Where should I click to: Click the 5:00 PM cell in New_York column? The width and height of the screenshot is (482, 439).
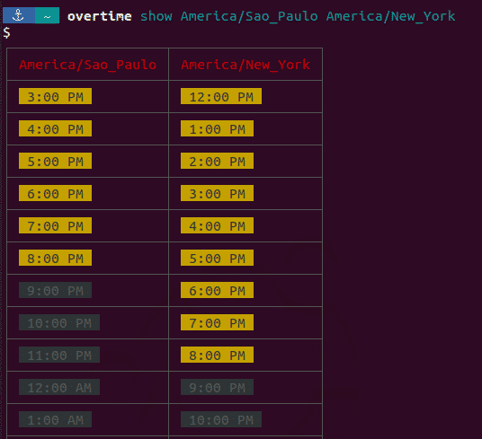pyautogui.click(x=218, y=258)
